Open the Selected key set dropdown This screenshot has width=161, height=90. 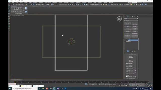click(140, 84)
